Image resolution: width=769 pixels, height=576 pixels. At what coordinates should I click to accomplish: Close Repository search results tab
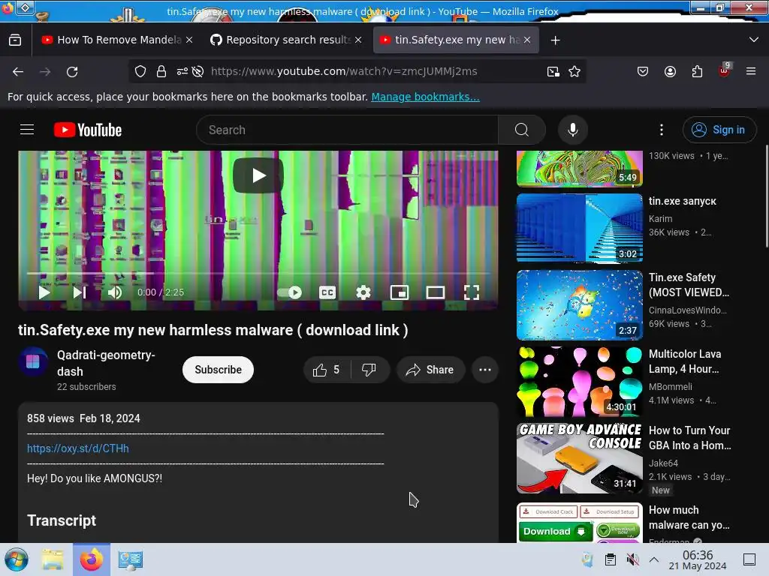pyautogui.click(x=358, y=40)
